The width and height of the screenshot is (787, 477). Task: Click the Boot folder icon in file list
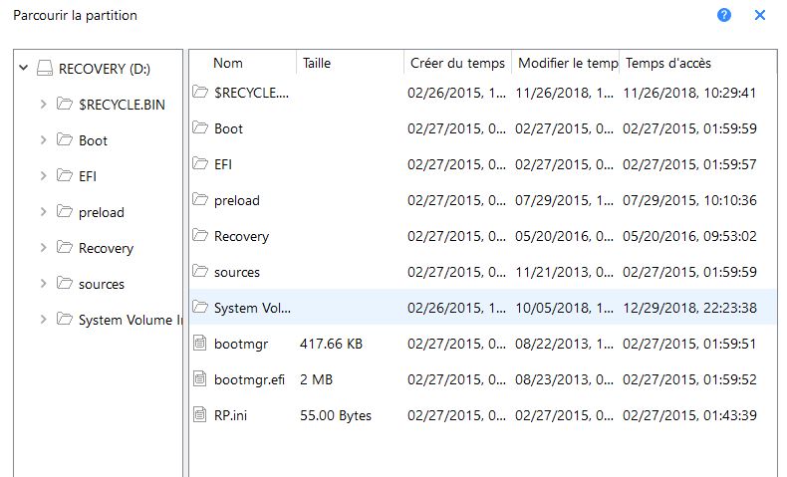[x=200, y=127]
